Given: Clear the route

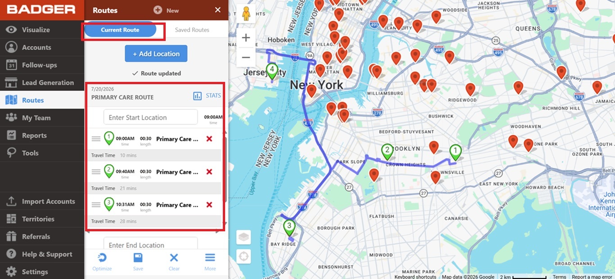Looking at the screenshot, I should 174,262.
